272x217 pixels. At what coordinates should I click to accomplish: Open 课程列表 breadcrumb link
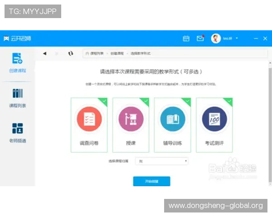[97, 53]
